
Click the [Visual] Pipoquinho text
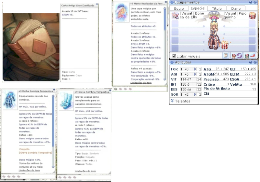click(x=235, y=15)
